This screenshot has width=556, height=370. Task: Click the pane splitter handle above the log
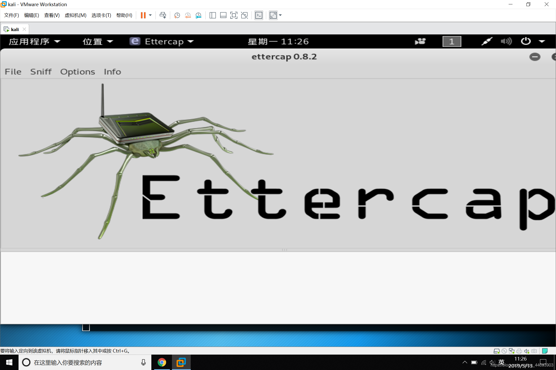[x=284, y=250]
